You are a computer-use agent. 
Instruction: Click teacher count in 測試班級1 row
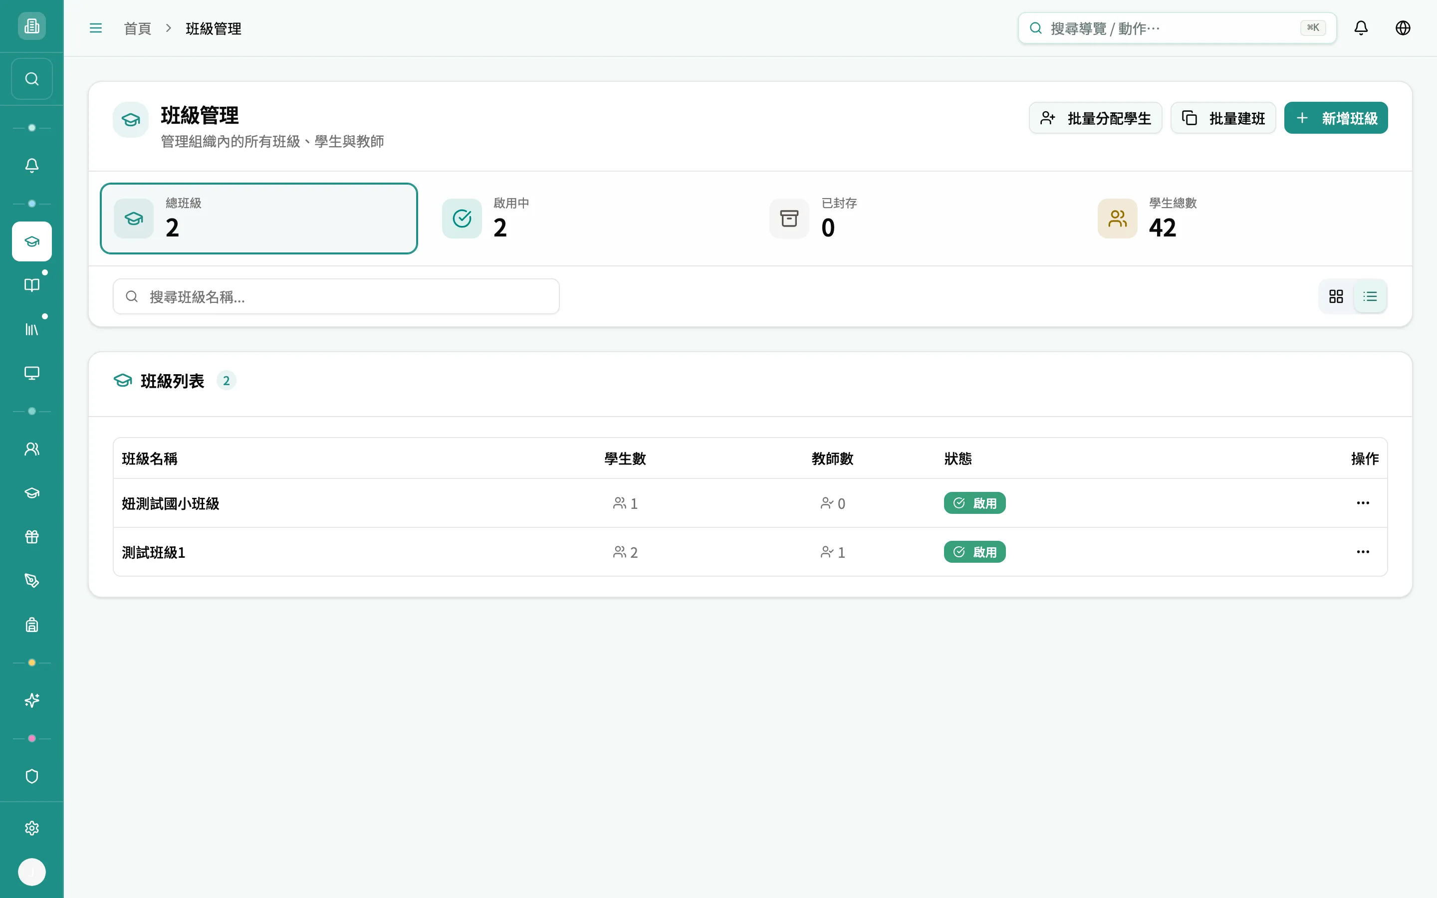pos(832,552)
